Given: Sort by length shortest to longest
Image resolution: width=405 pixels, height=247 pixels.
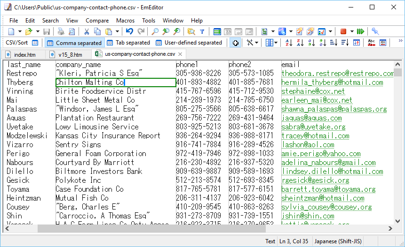Looking at the screenshot, I should [x=334, y=43].
